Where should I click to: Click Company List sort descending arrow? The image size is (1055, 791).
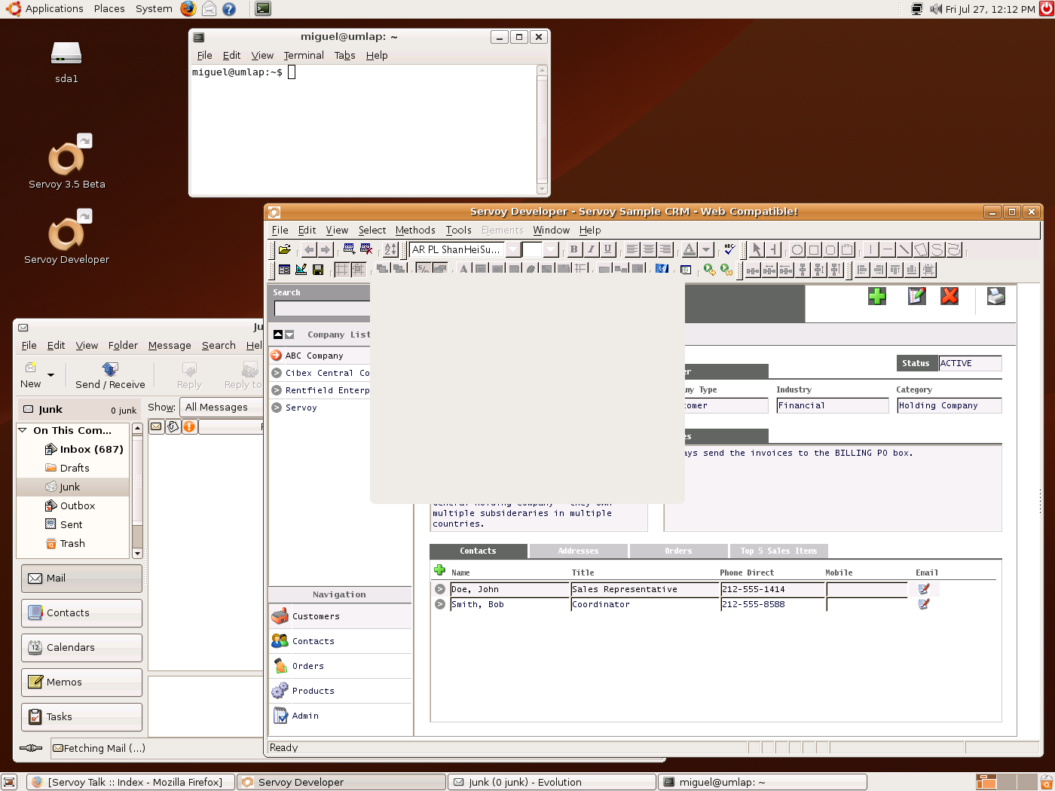click(289, 334)
